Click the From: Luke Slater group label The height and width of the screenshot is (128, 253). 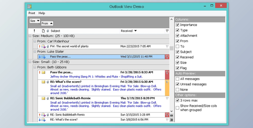tap(51, 52)
